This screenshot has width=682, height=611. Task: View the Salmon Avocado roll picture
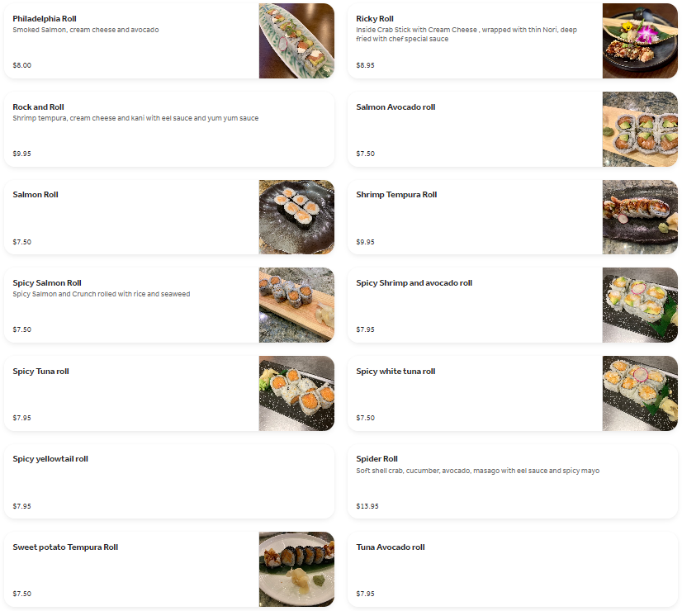click(640, 129)
